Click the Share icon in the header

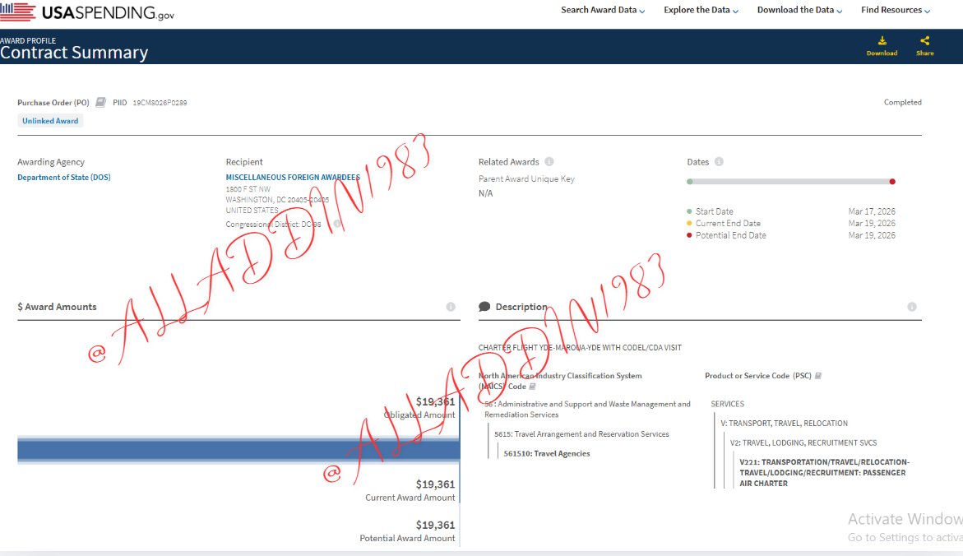tap(925, 40)
